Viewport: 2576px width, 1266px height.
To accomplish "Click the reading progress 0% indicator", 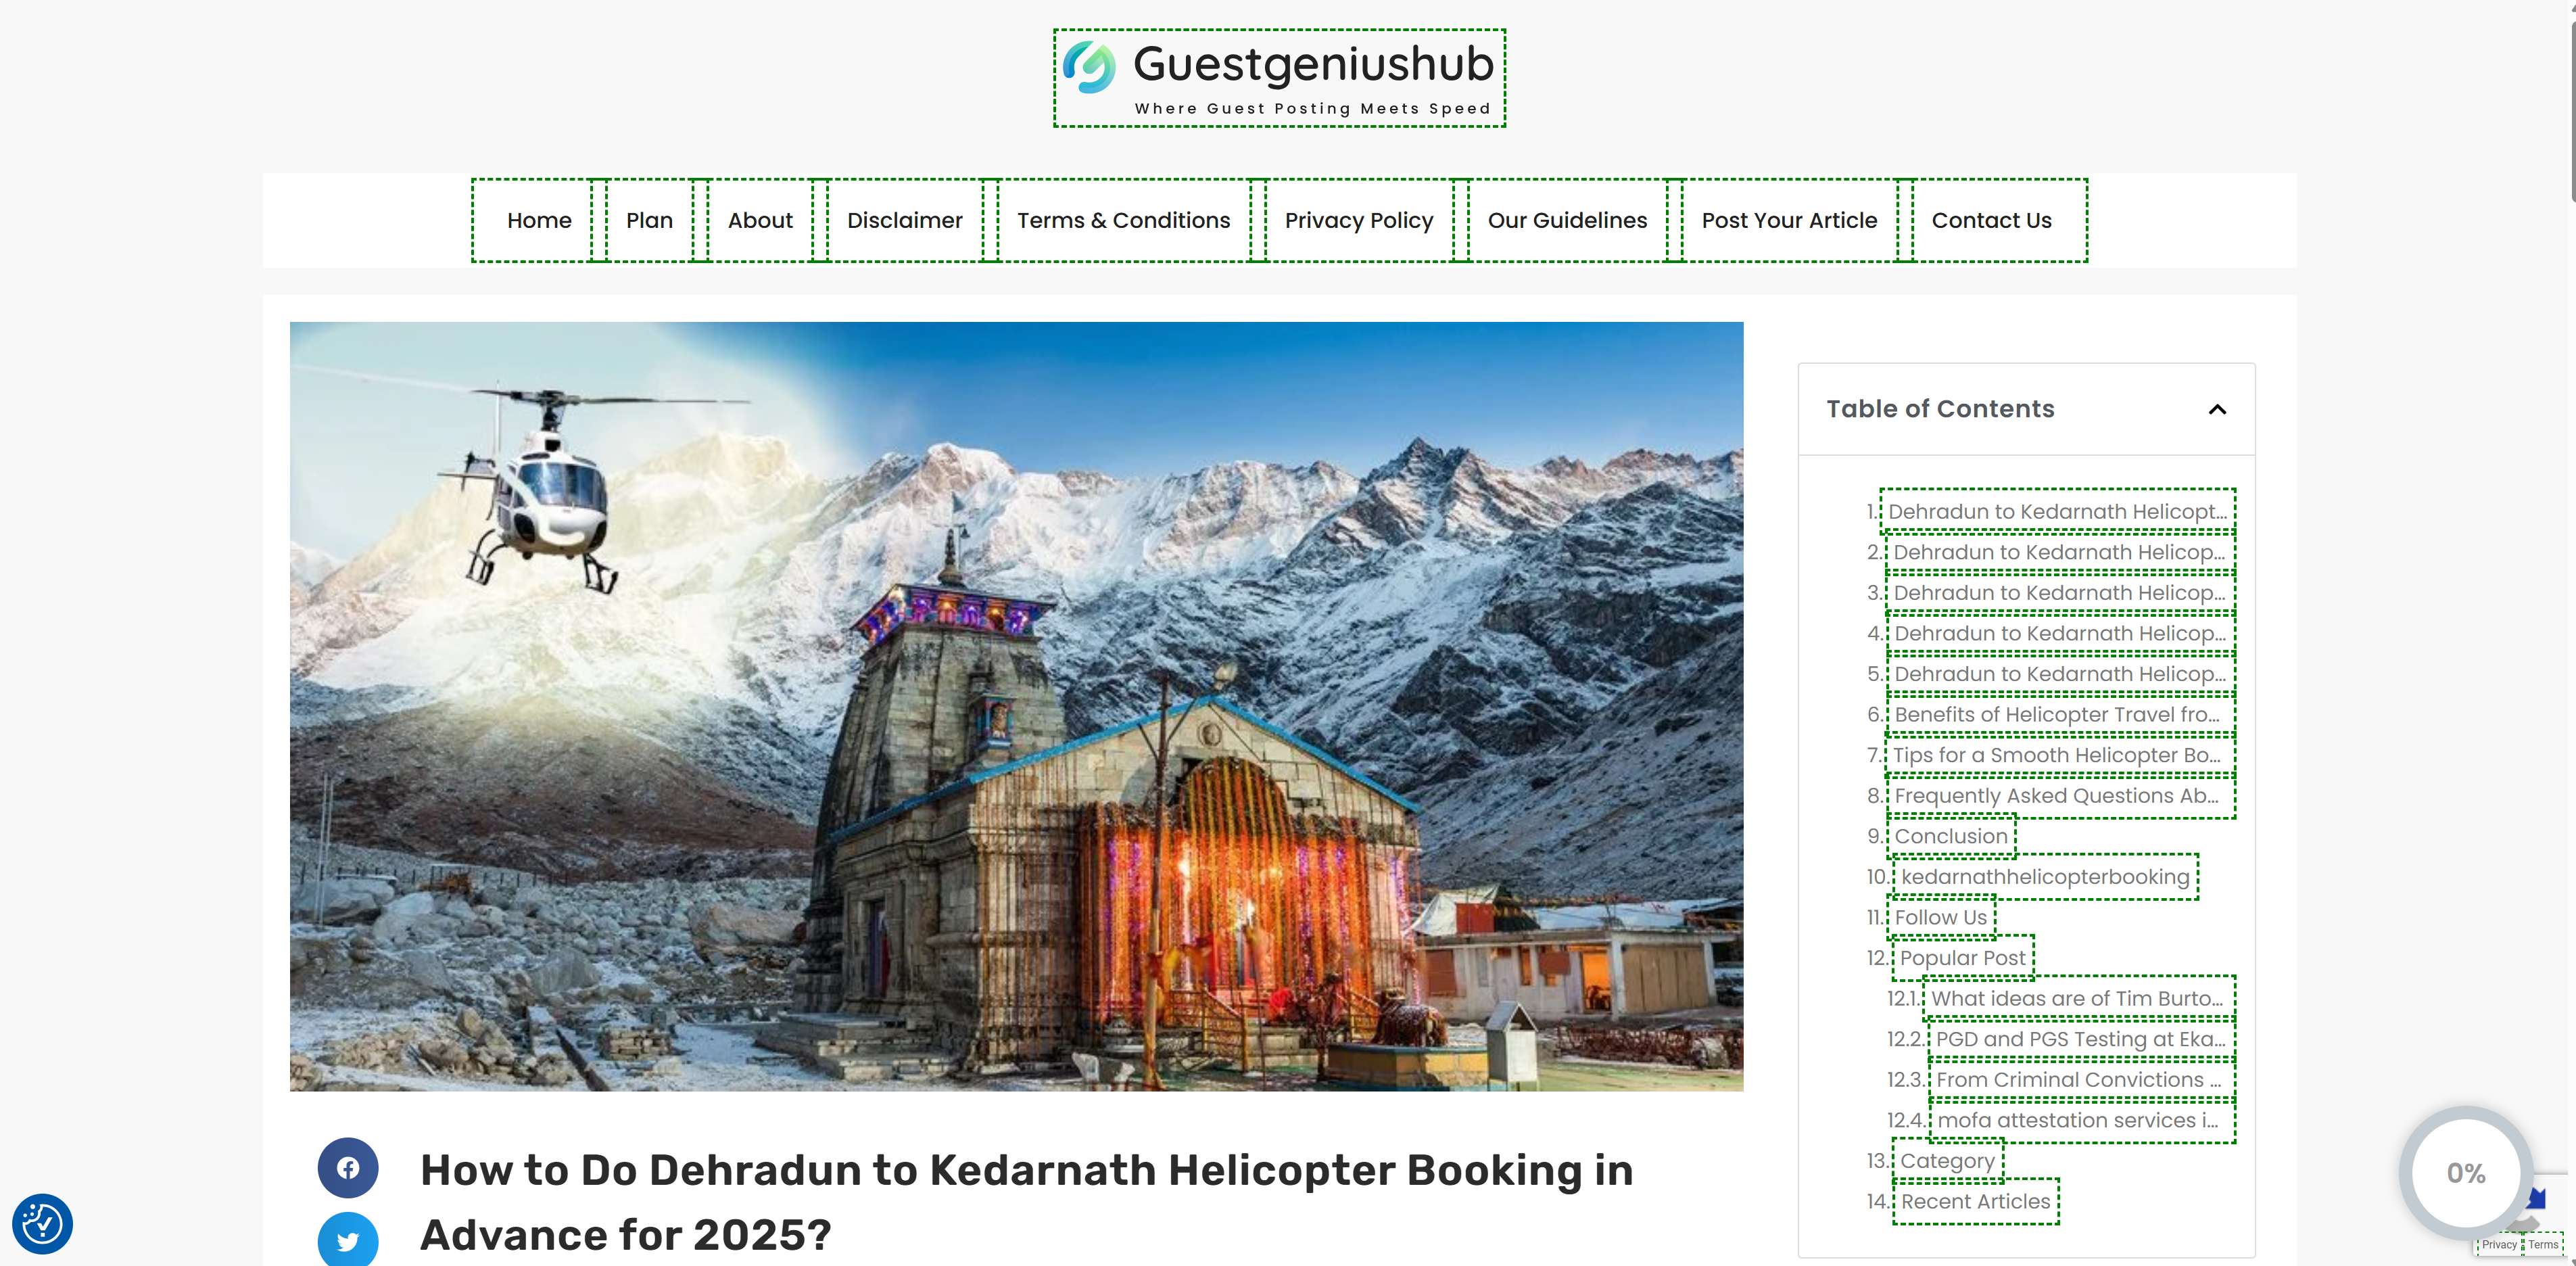I will click(2465, 1172).
